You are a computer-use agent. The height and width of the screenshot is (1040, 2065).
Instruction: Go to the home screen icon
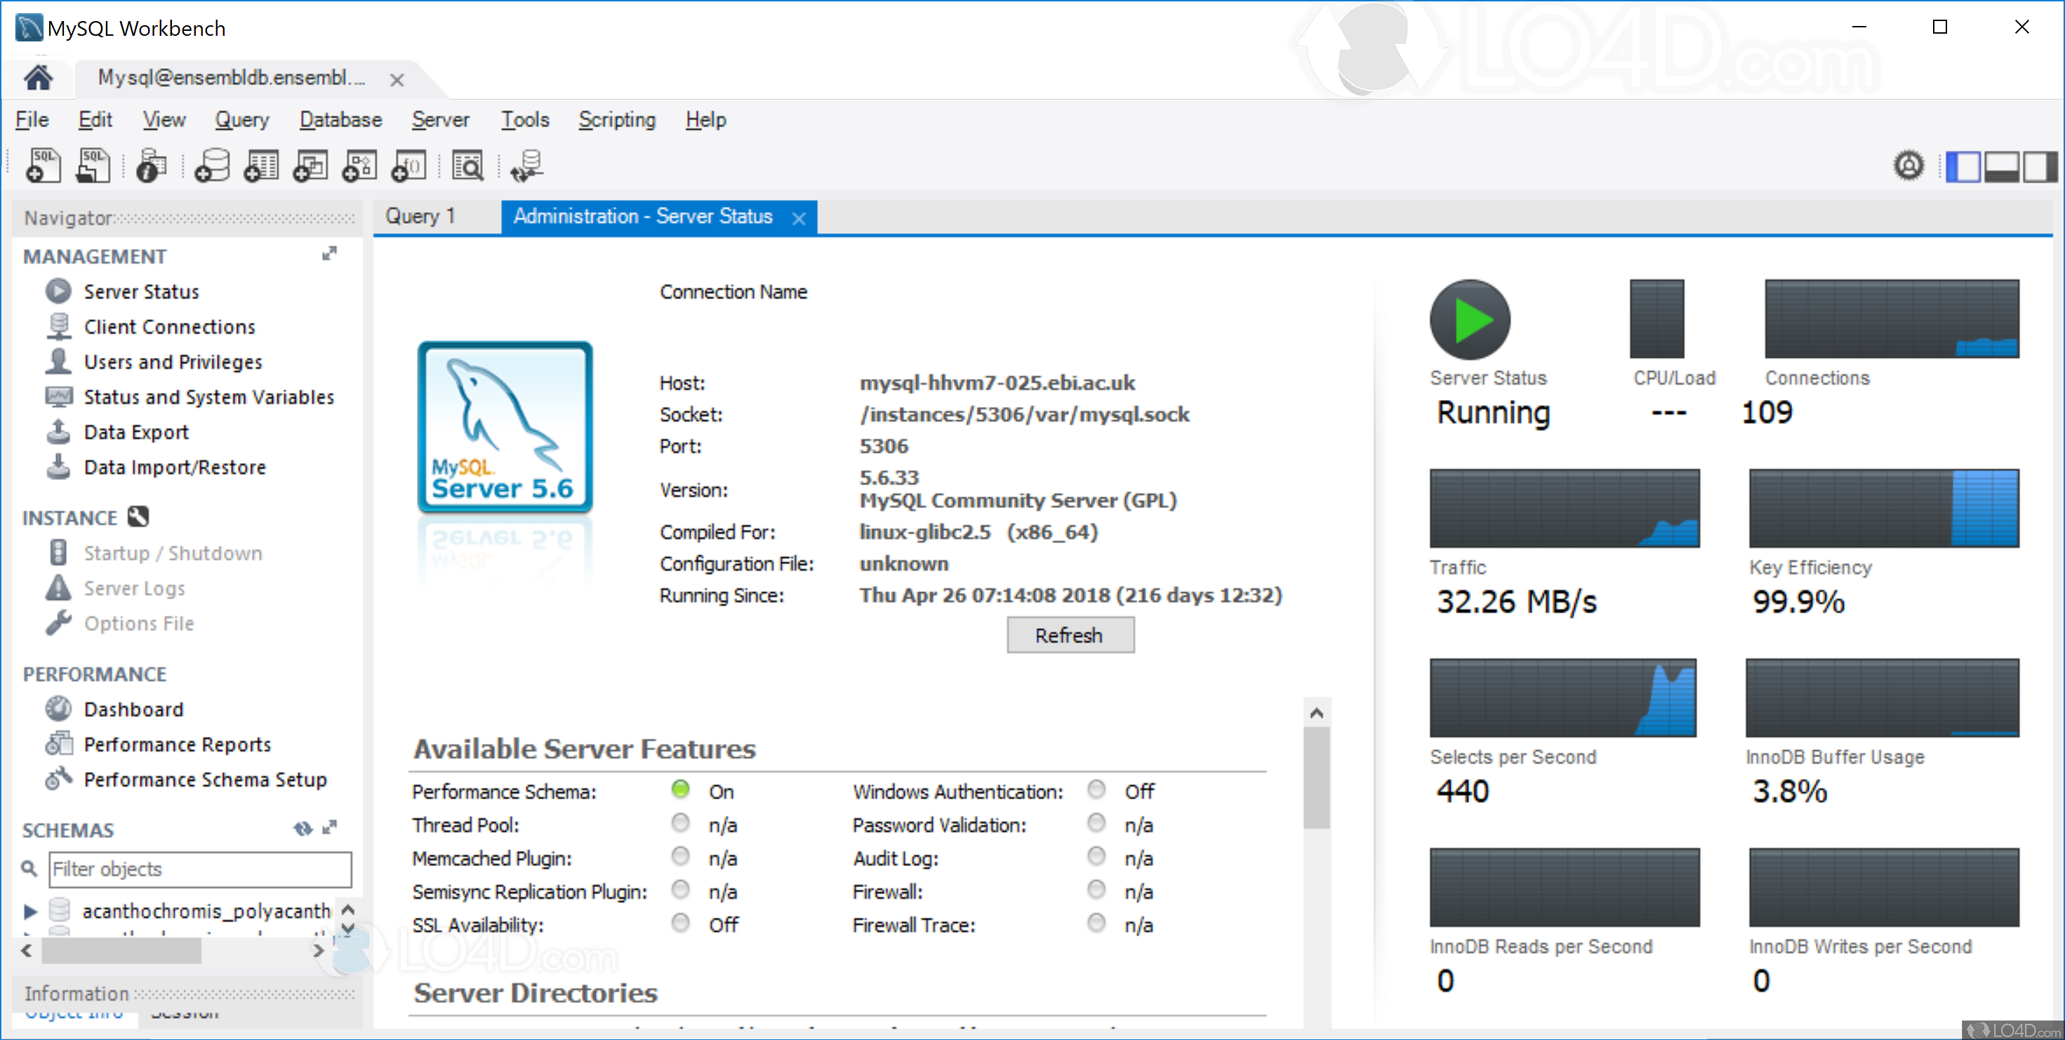click(38, 79)
